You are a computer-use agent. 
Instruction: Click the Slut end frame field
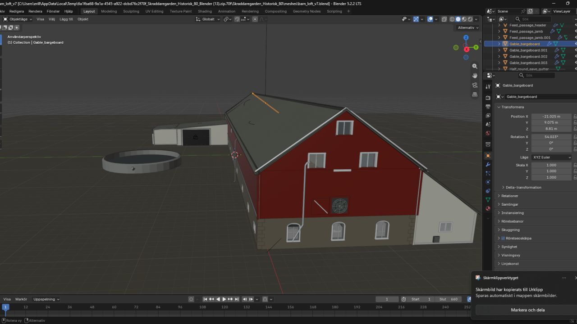pyautogui.click(x=449, y=299)
